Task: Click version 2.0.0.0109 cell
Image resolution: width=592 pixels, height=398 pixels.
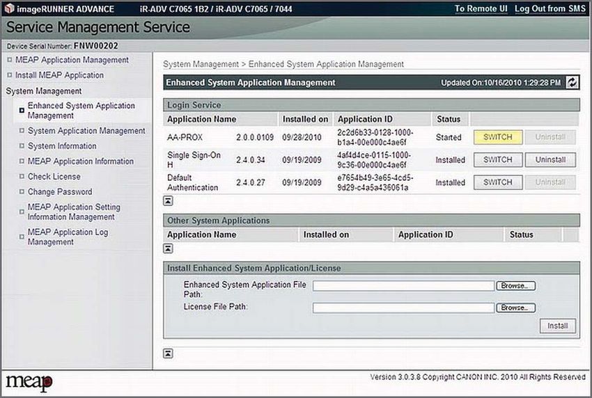Action: tap(255, 137)
